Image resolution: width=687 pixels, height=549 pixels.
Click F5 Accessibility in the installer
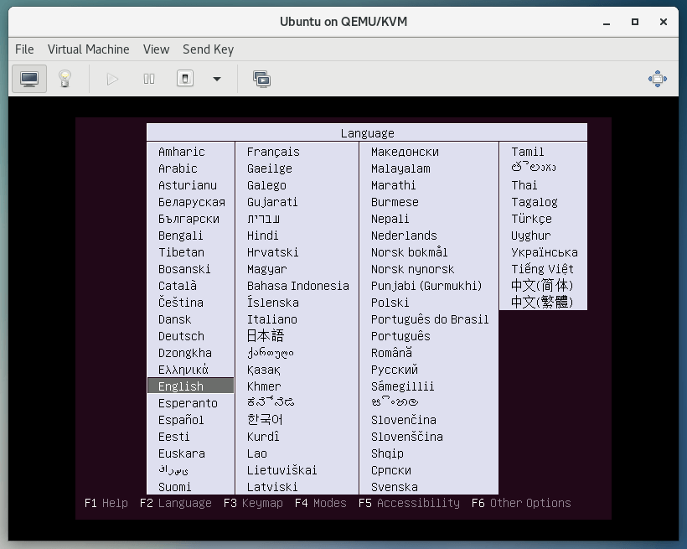tap(411, 504)
